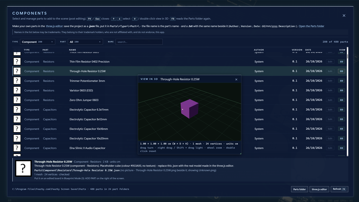Click thumbnail icon of Electrolytic Capacitor 10x20mm
359x202 pixels.
pos(17,138)
